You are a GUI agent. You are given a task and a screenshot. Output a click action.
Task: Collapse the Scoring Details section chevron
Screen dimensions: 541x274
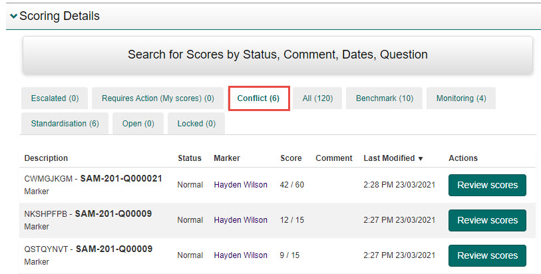pyautogui.click(x=13, y=16)
